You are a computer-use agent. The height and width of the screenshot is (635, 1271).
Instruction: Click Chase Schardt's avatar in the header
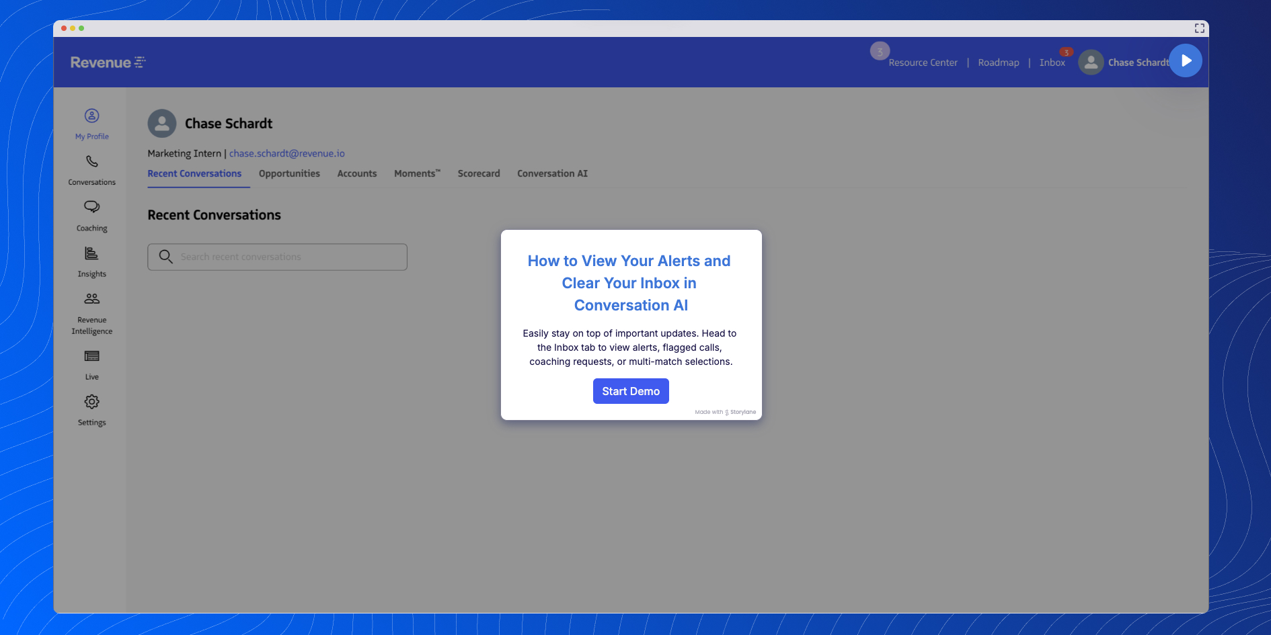1091,62
